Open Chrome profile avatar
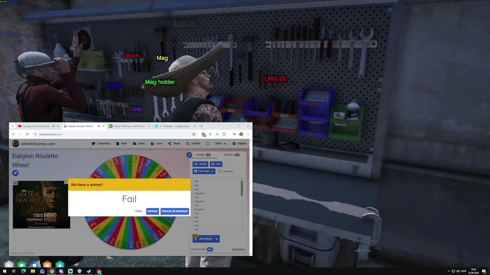 point(241,134)
